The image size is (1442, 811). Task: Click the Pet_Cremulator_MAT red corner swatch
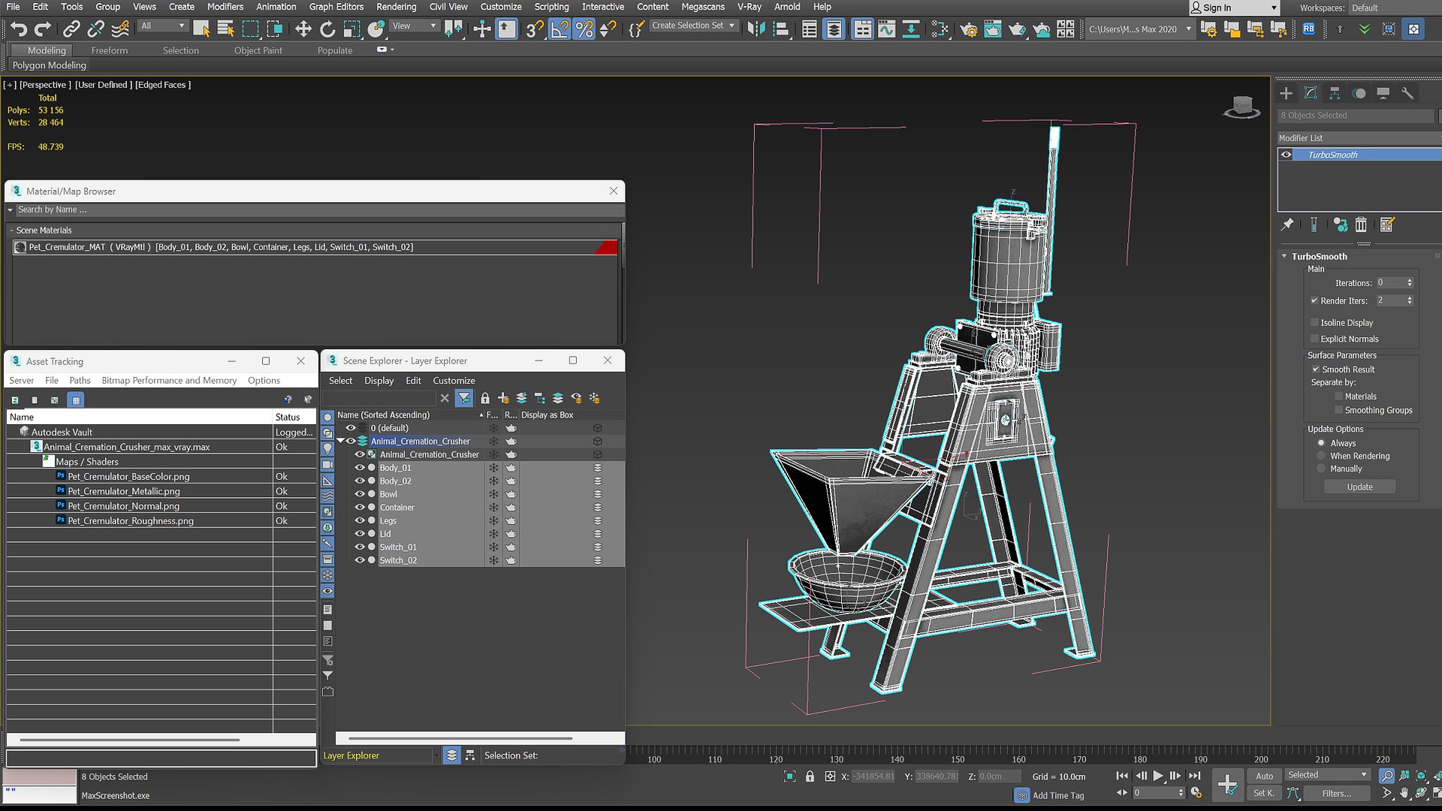607,247
